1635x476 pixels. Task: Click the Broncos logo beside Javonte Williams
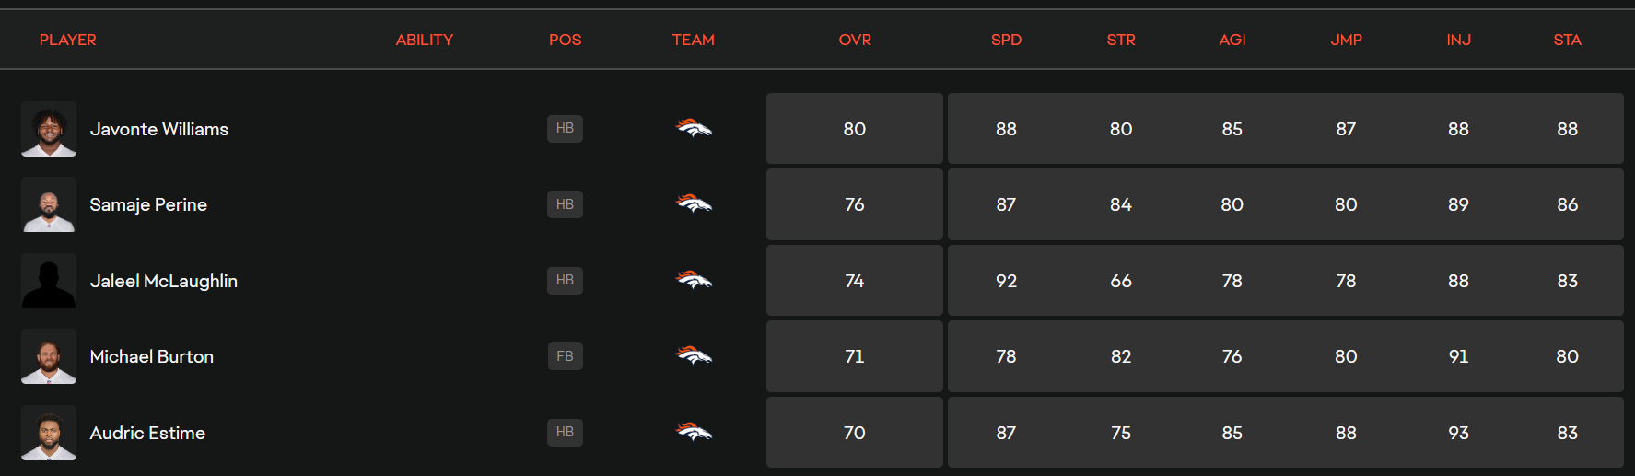[694, 129]
